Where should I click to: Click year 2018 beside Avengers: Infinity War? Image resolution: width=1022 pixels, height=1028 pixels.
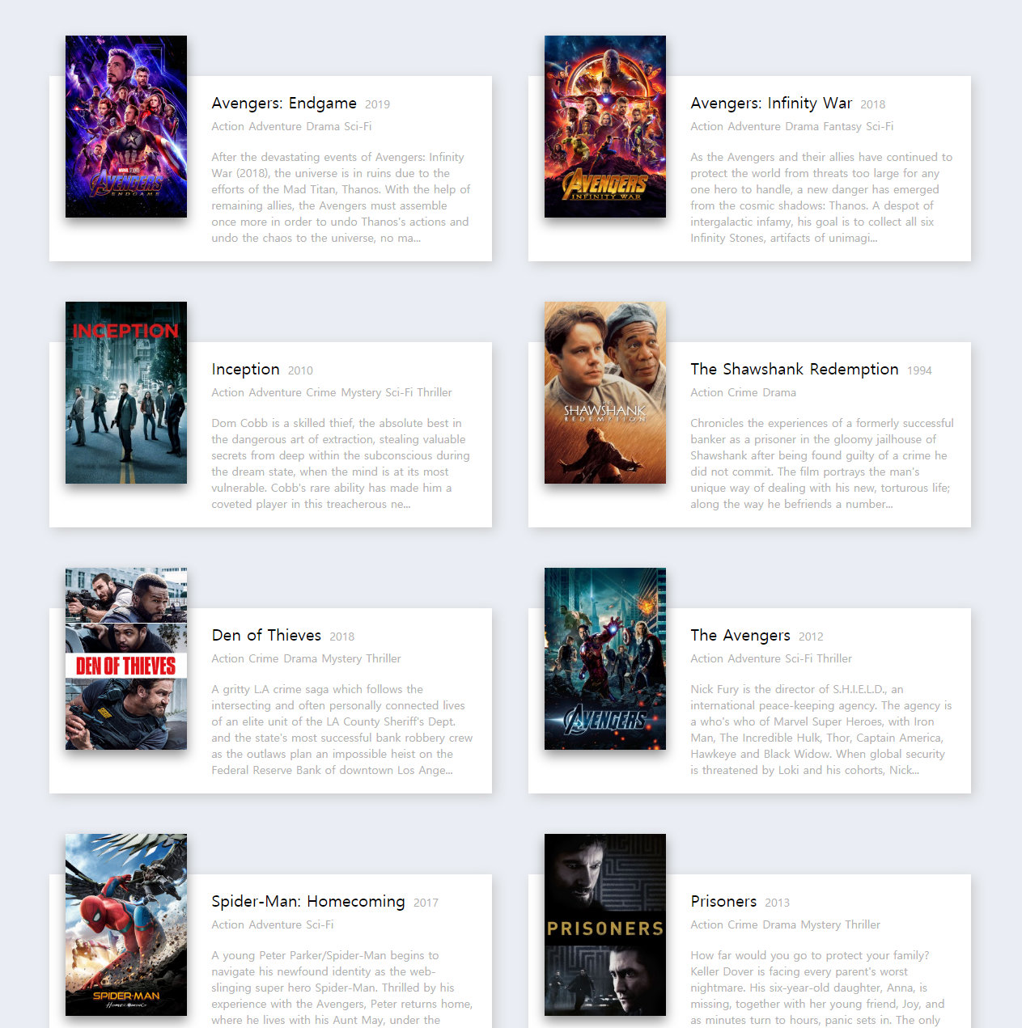pyautogui.click(x=872, y=104)
